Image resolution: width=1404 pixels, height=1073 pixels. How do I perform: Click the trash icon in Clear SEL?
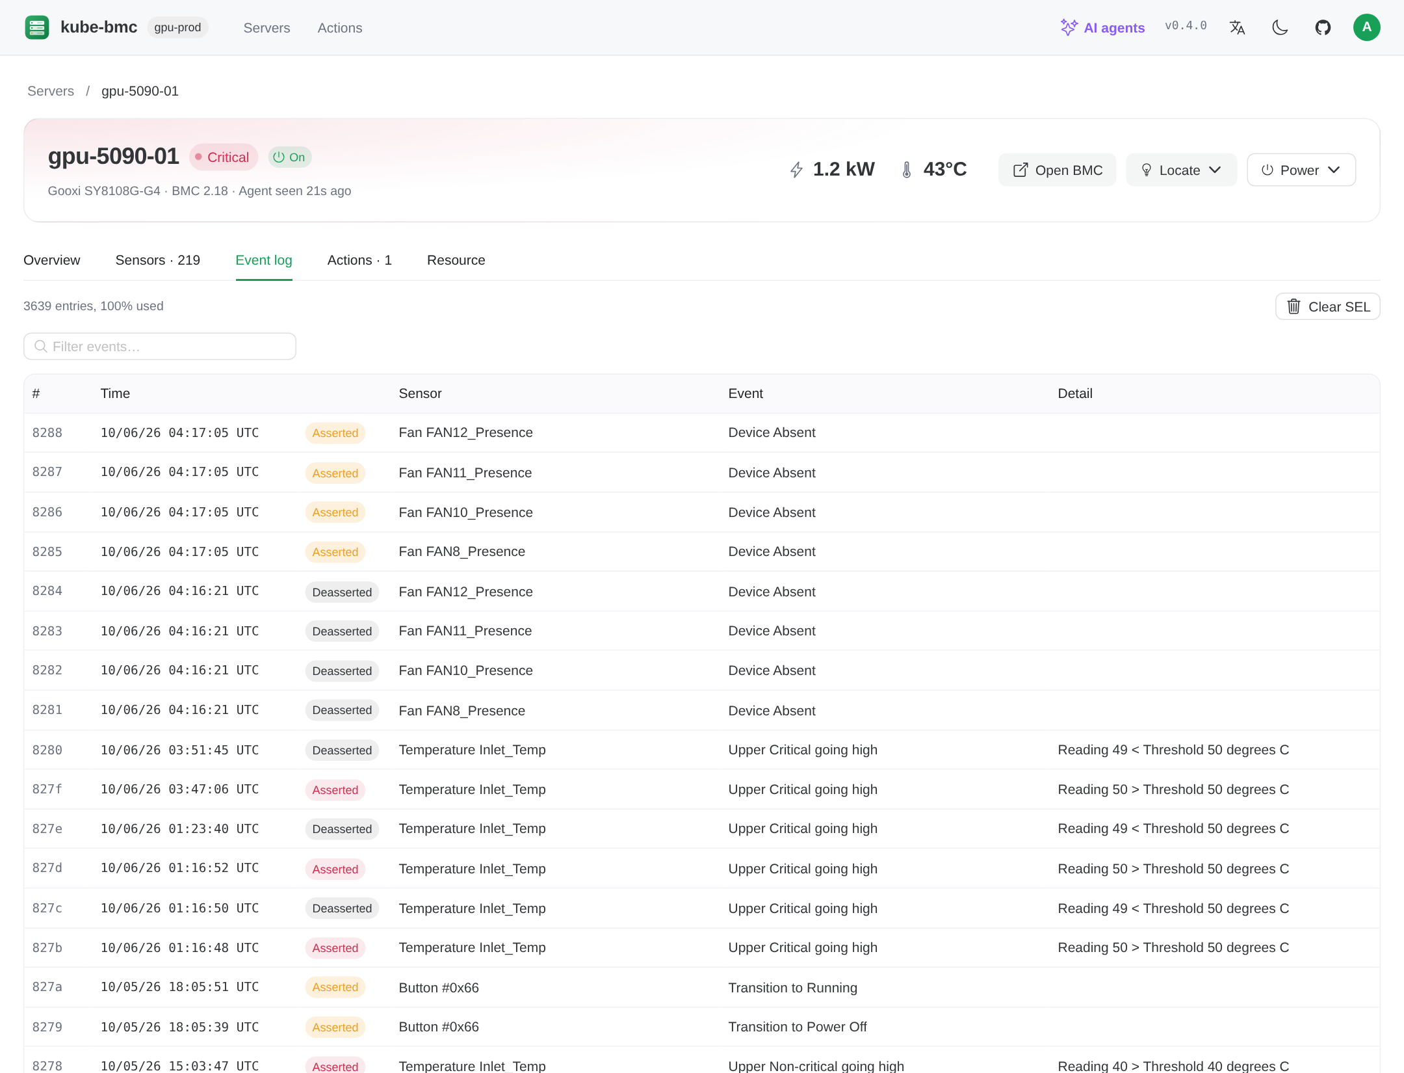pos(1293,306)
